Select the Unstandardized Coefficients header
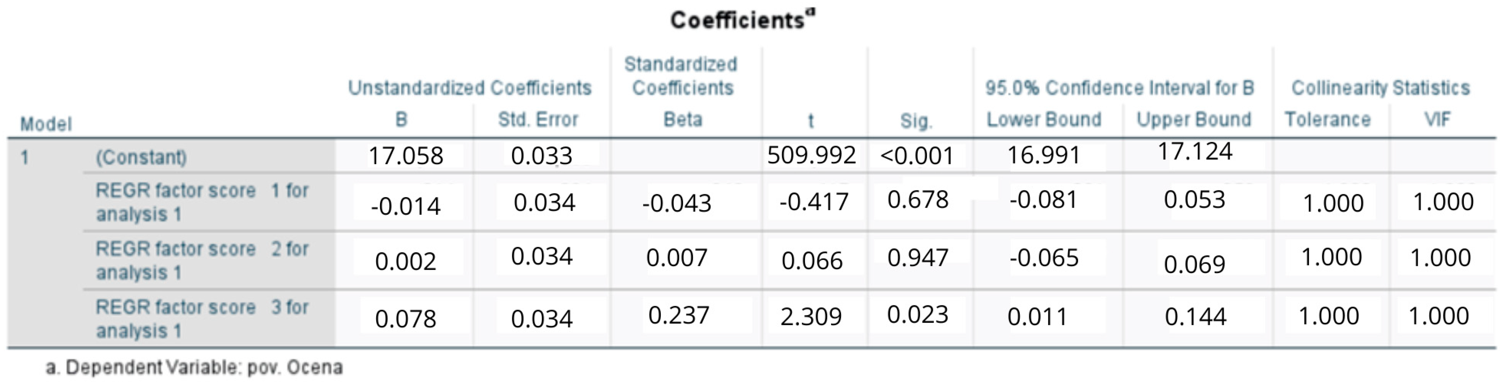Viewport: 1506px width, 390px height. pos(470,88)
